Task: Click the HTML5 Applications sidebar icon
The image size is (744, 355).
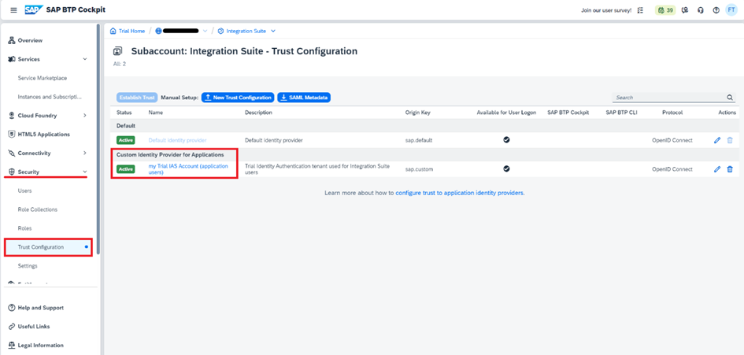Action: [x=12, y=135]
